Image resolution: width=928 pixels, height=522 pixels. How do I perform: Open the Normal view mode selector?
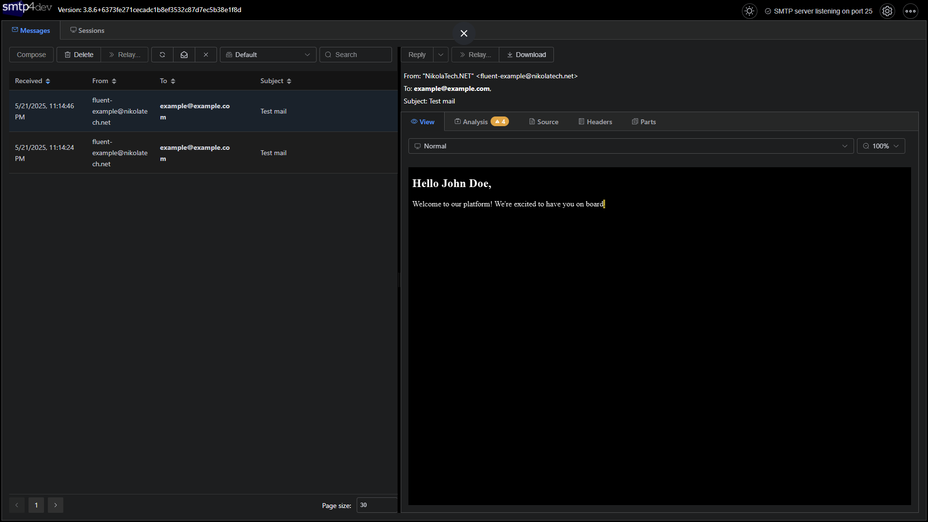tap(628, 146)
